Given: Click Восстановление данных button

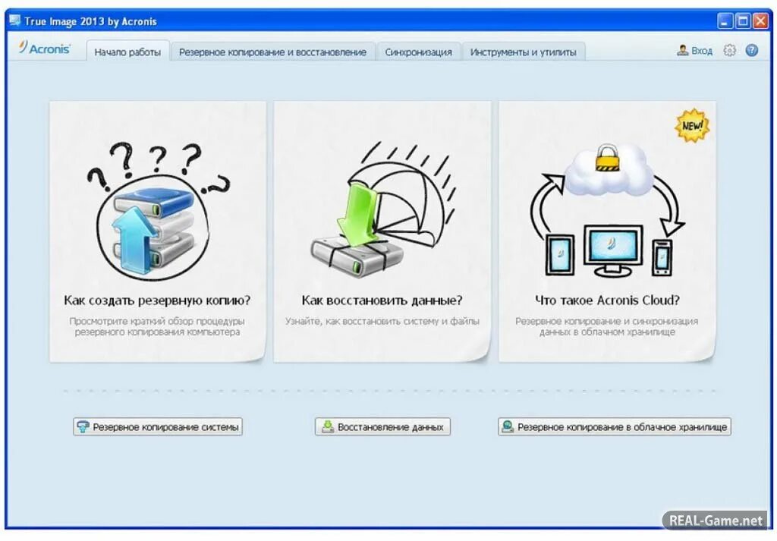Looking at the screenshot, I should (x=382, y=426).
